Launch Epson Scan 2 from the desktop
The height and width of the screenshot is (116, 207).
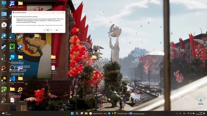(x=12, y=4)
